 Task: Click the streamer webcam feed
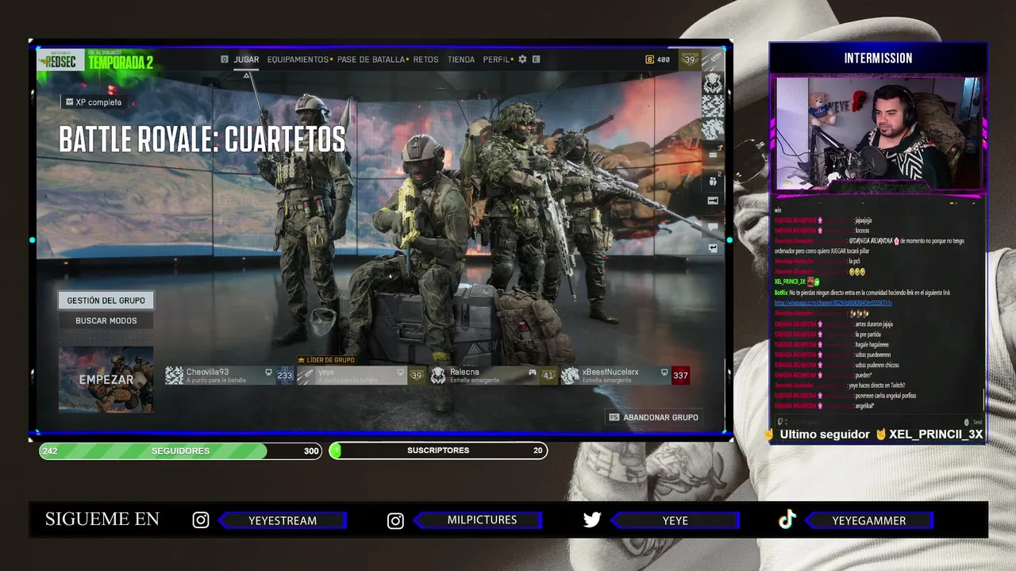coord(878,133)
